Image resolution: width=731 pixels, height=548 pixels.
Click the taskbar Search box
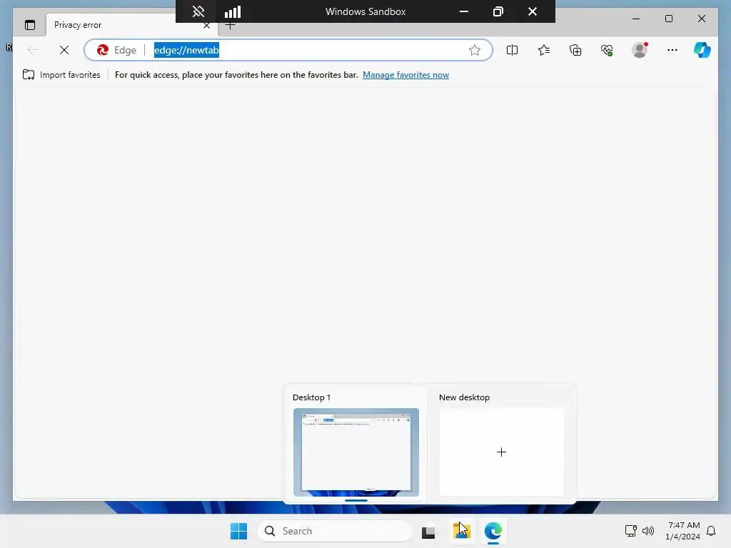click(335, 531)
